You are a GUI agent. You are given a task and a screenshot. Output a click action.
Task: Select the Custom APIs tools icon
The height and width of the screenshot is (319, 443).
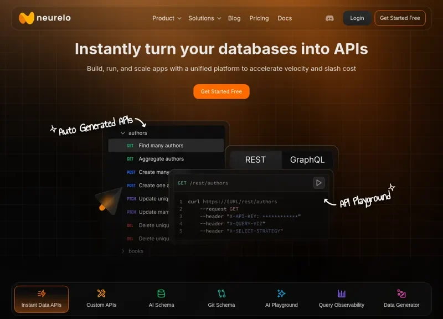pos(101,294)
